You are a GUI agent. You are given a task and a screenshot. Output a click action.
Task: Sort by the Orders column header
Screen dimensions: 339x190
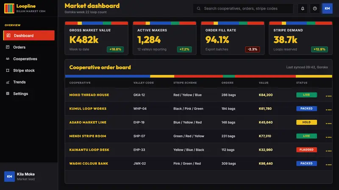click(x=228, y=83)
